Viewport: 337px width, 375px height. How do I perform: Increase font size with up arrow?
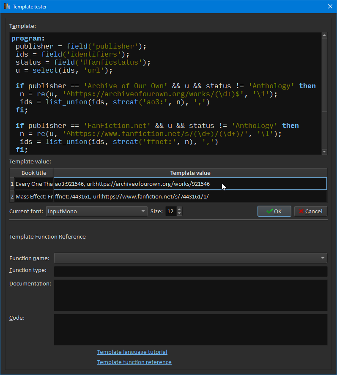click(x=179, y=209)
